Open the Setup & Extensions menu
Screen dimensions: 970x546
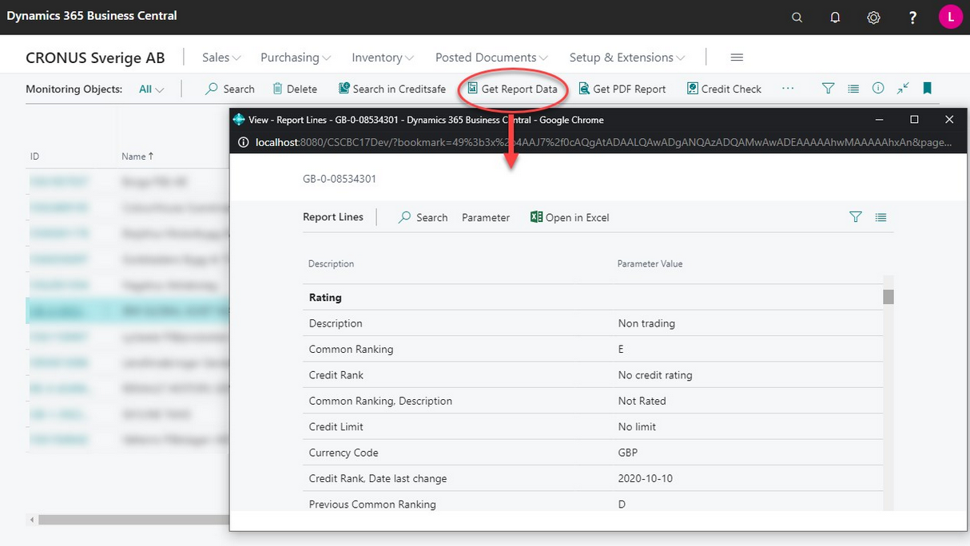pyautogui.click(x=626, y=57)
